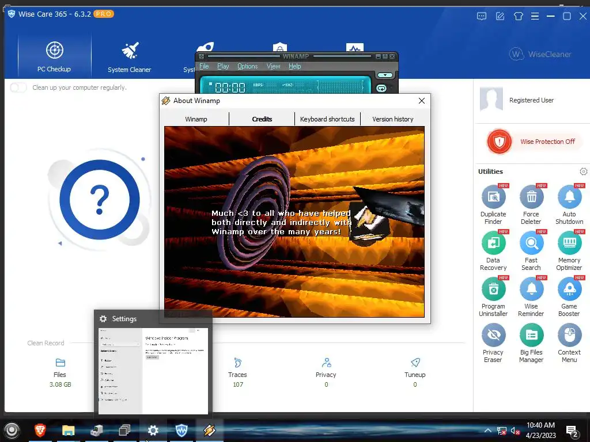
Task: Open Version history tab
Action: [x=393, y=119]
